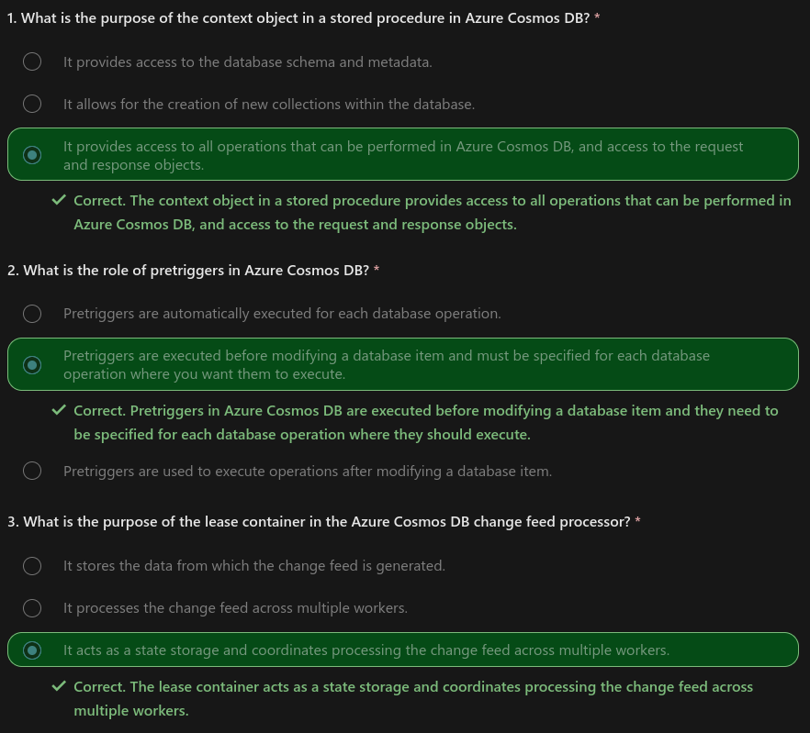Image resolution: width=810 pixels, height=733 pixels.
Task: Click selected radio 'Pretriggers are executed before modifying'
Action: coord(32,365)
